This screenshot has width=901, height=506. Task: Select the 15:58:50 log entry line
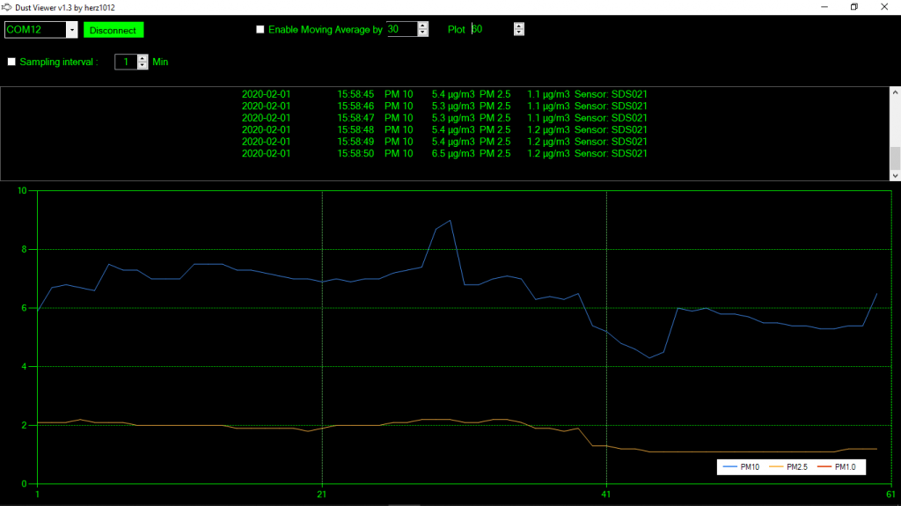(x=444, y=153)
